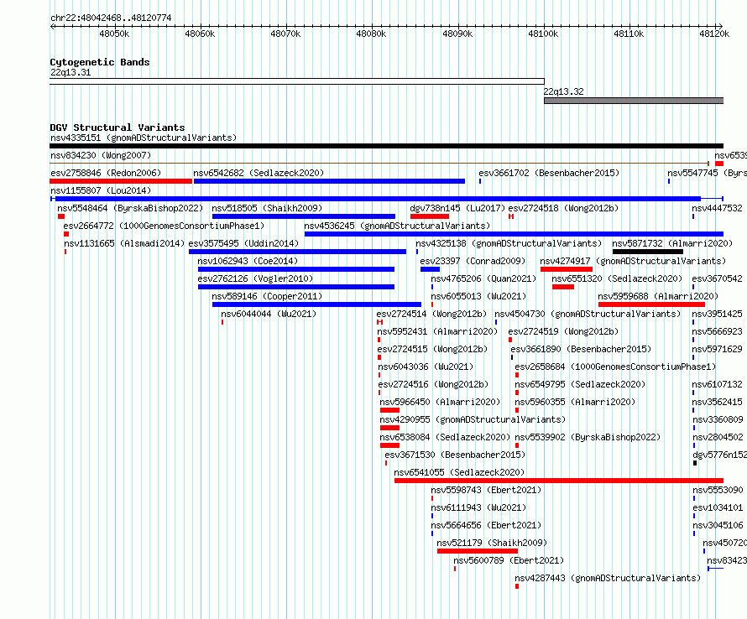The height and width of the screenshot is (619, 747).
Task: Open esv2724518 (Wong2012b) label
Action: pyautogui.click(x=563, y=209)
